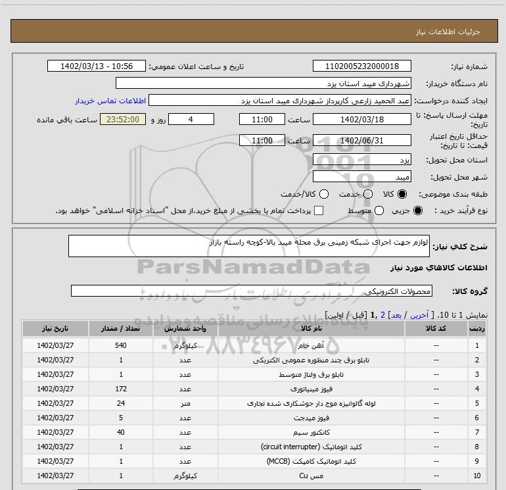Viewport: 506px width, 490px height.
Task: Select the فیوز مینیاتوری item
Action: click(x=254, y=389)
